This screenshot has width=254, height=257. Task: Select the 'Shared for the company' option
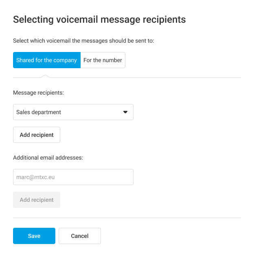pyautogui.click(x=47, y=60)
